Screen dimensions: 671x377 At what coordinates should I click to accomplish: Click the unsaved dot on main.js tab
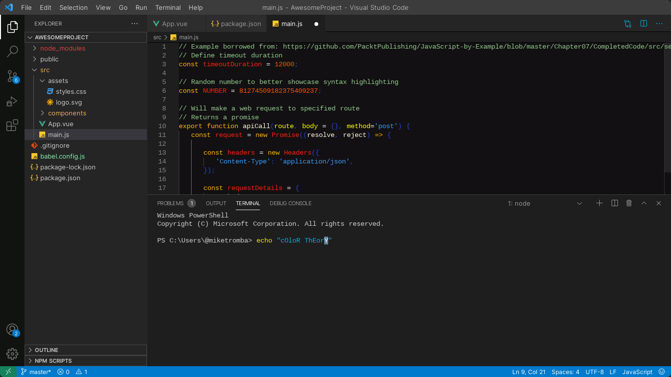[316, 24]
